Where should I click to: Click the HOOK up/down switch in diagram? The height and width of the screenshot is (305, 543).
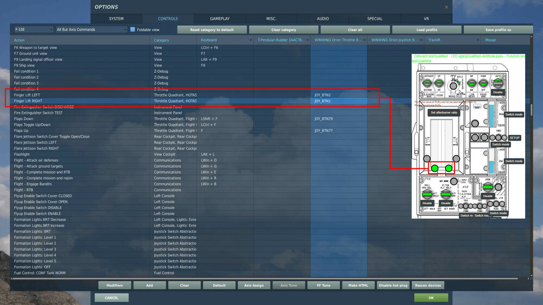coord(439,83)
